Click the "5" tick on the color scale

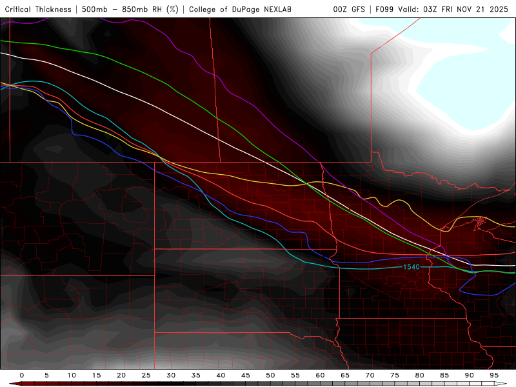[46, 375]
